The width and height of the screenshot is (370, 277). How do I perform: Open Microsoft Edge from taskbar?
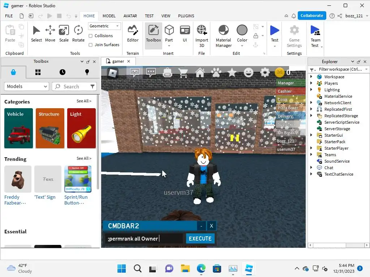click(x=201, y=268)
